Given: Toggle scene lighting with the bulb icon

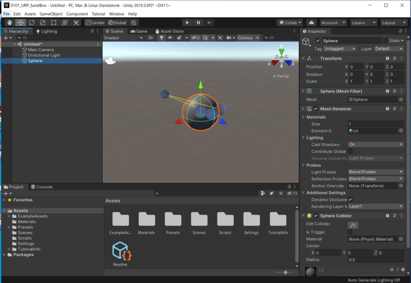Looking at the screenshot, I should click(x=161, y=38).
